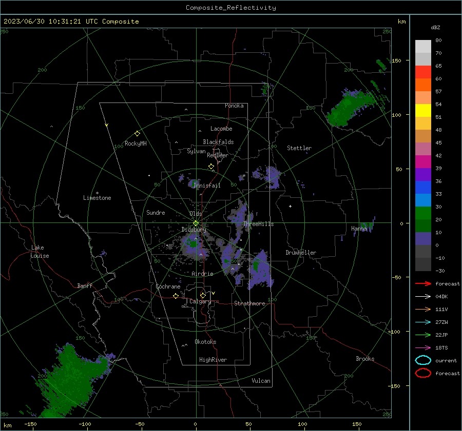Image resolution: width=462 pixels, height=431 pixels.
Task: Click the 'RockyMH' label
Action: click(136, 143)
